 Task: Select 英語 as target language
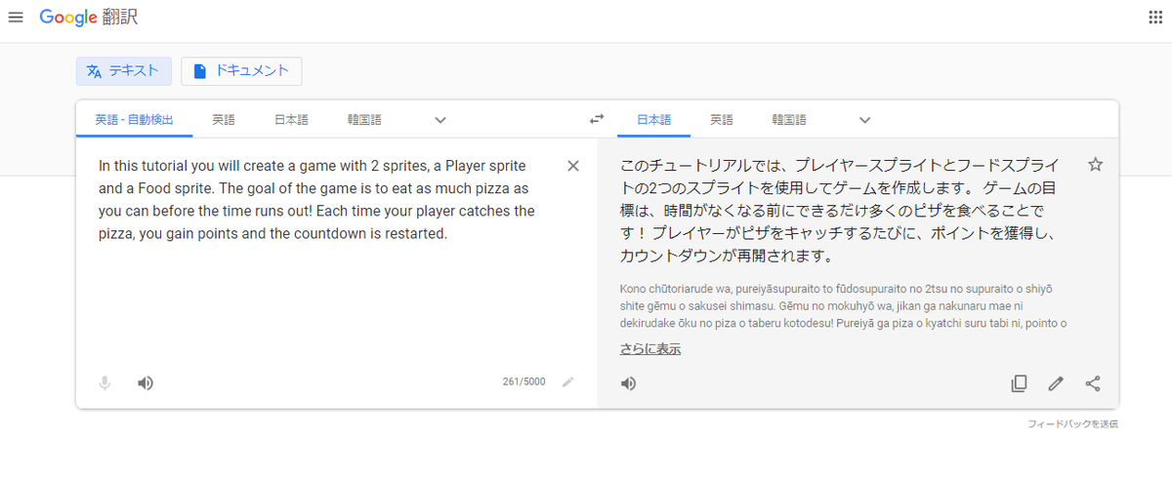[x=722, y=120]
